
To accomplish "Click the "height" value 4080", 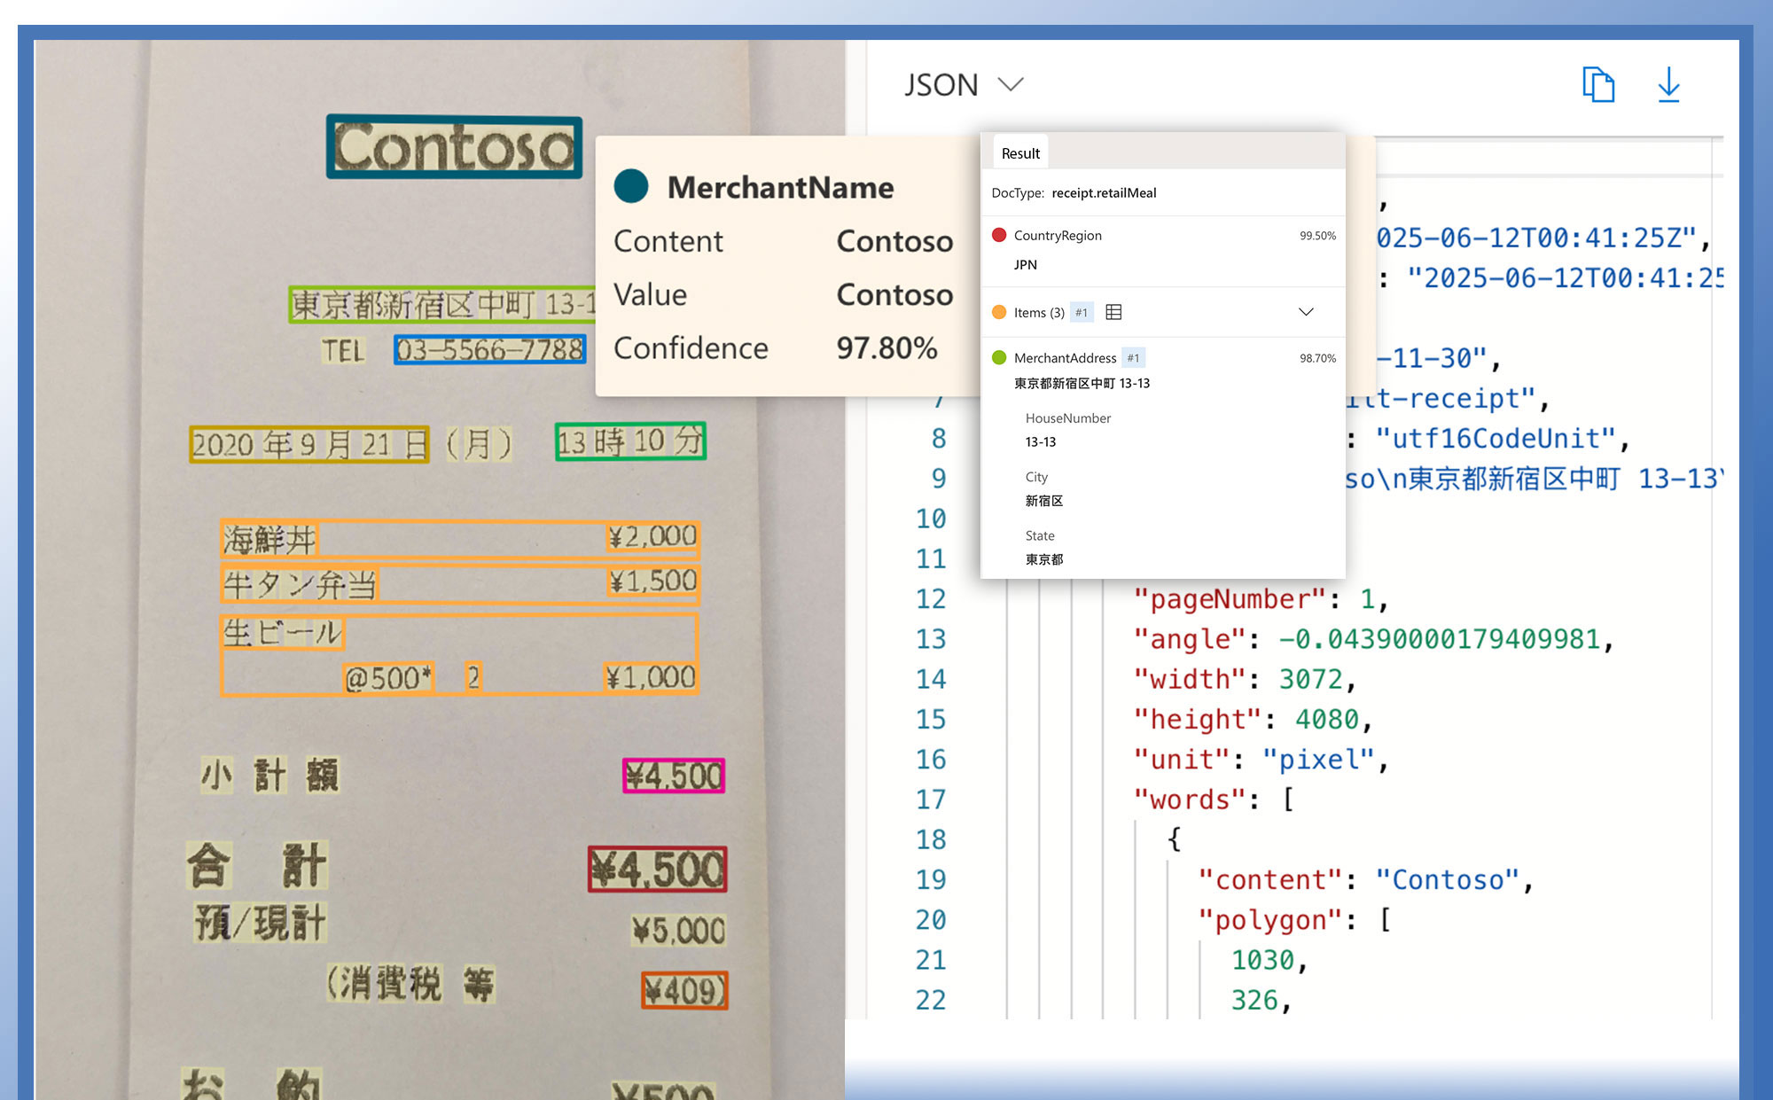I will pos(1326,719).
